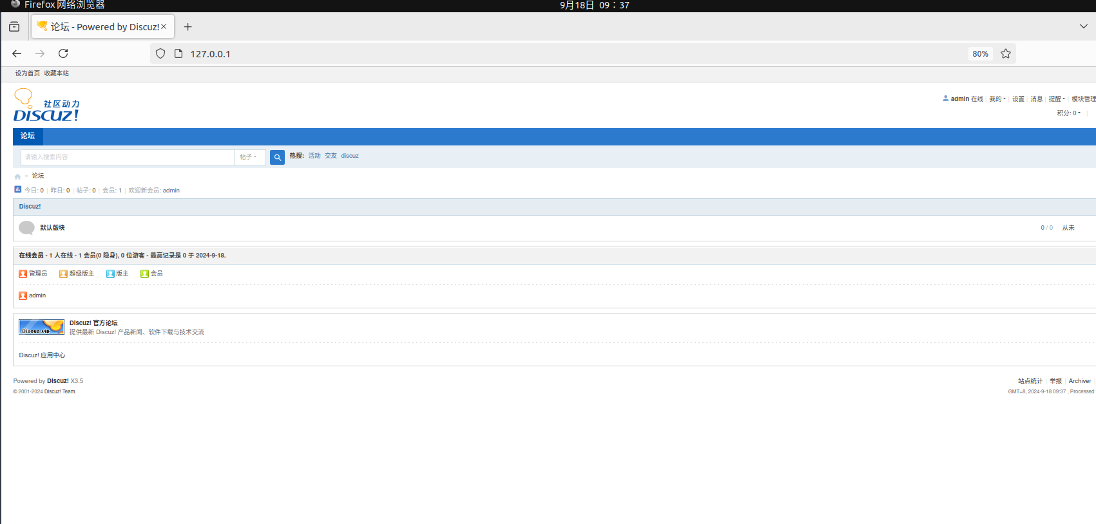Click the 设为首页 link
Image resolution: width=1096 pixels, height=524 pixels.
[28, 73]
